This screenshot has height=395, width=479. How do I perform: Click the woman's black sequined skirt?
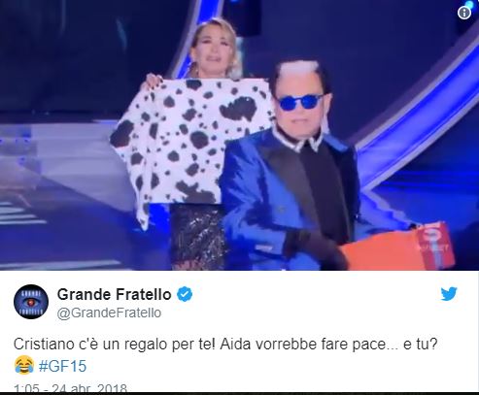[197, 236]
